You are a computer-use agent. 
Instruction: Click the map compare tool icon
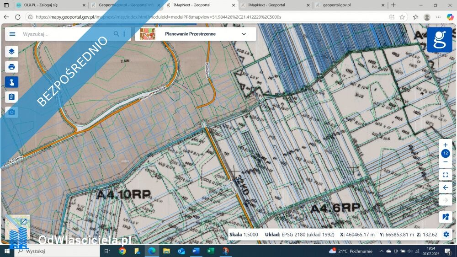445,217
